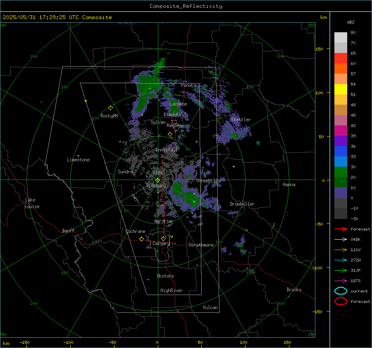Viewport: 372px width, 348px height.
Task: Click the magenta 18TS arrow legend icon
Action: tap(341, 281)
